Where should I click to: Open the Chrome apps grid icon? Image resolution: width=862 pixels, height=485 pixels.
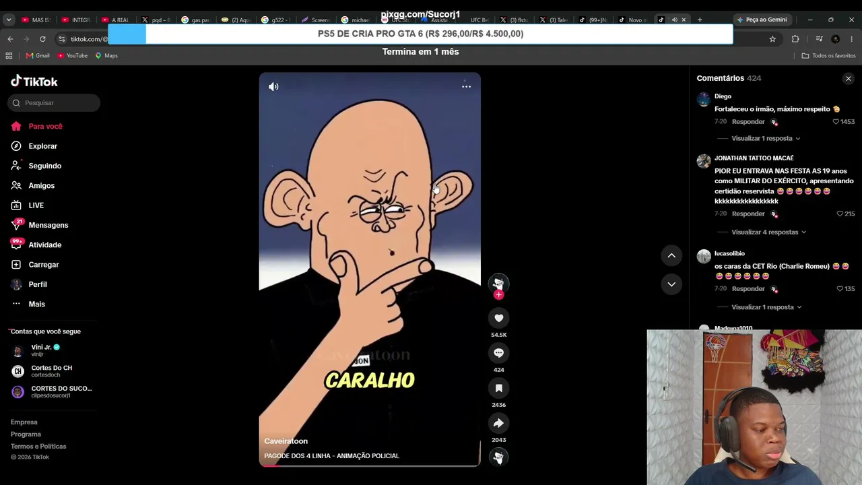click(x=9, y=56)
